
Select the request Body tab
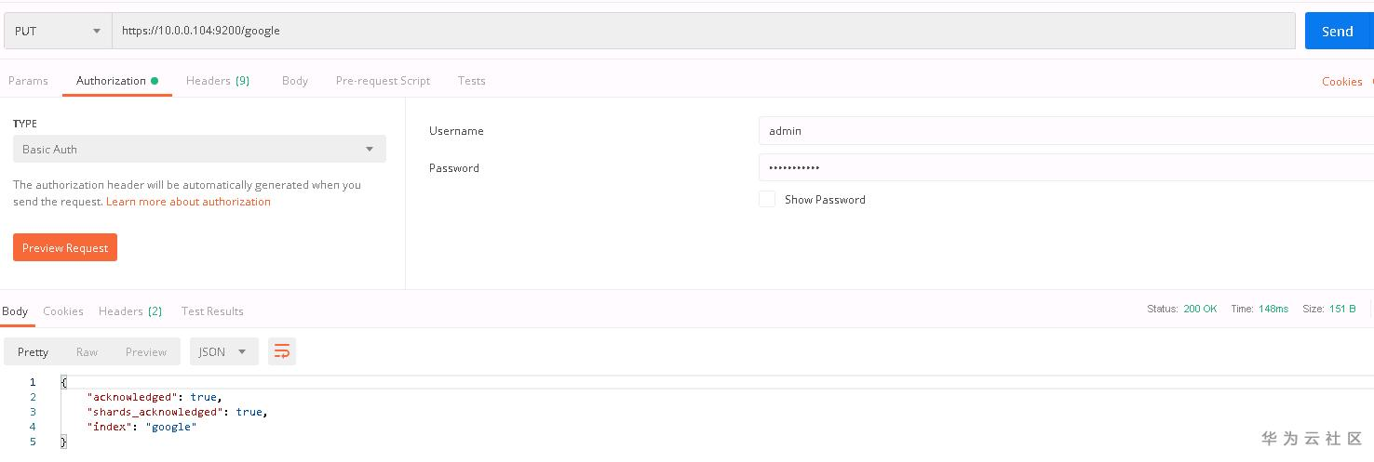pyautogui.click(x=295, y=81)
